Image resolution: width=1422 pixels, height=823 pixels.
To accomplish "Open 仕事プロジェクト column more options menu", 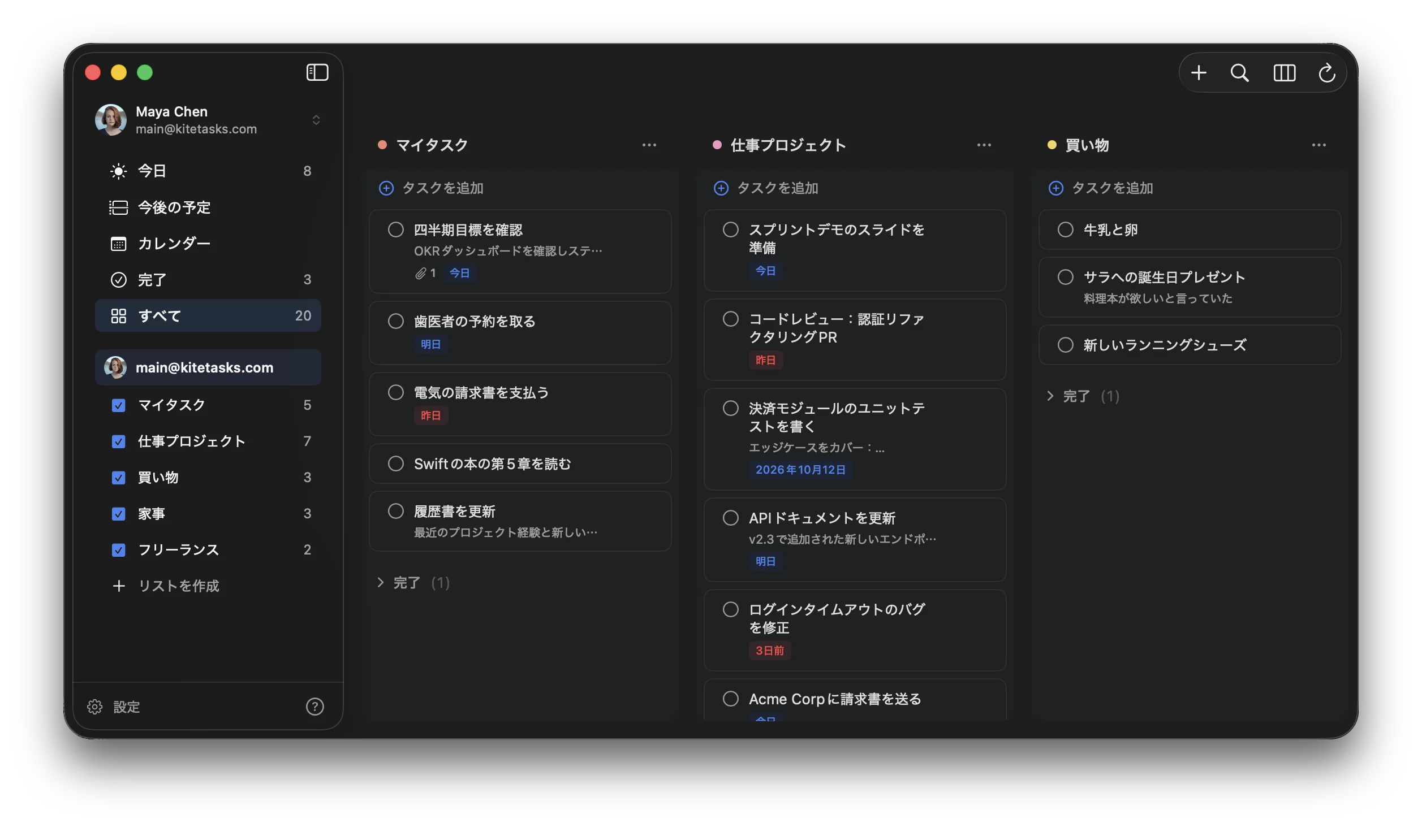I will [x=984, y=145].
